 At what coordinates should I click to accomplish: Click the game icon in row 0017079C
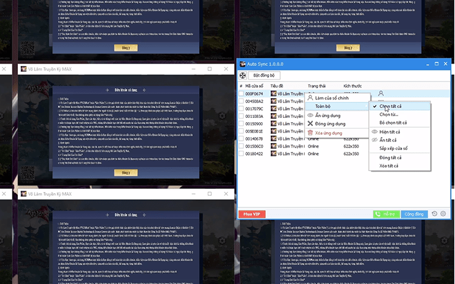273,109
